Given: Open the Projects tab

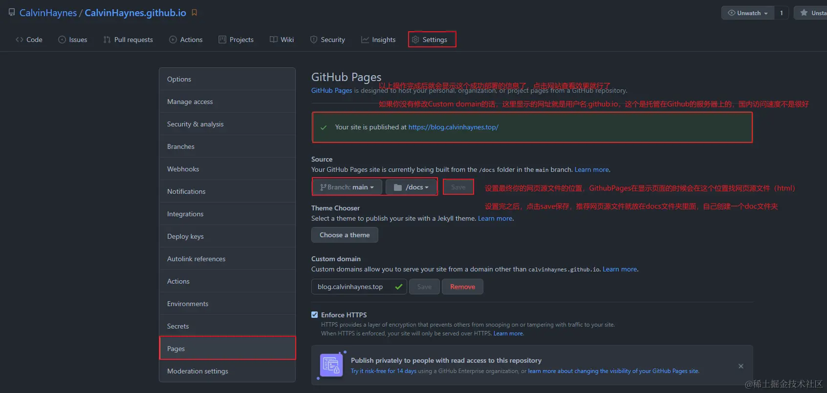Looking at the screenshot, I should coord(236,40).
